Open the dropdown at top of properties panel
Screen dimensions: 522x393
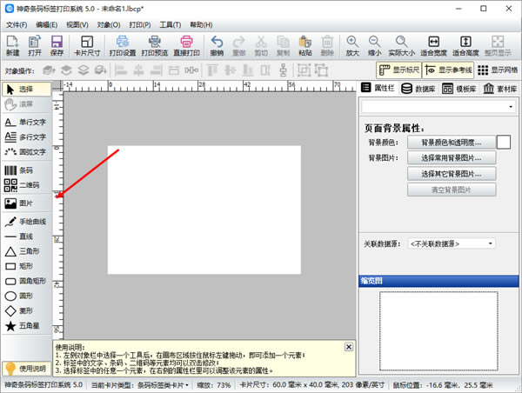438,106
